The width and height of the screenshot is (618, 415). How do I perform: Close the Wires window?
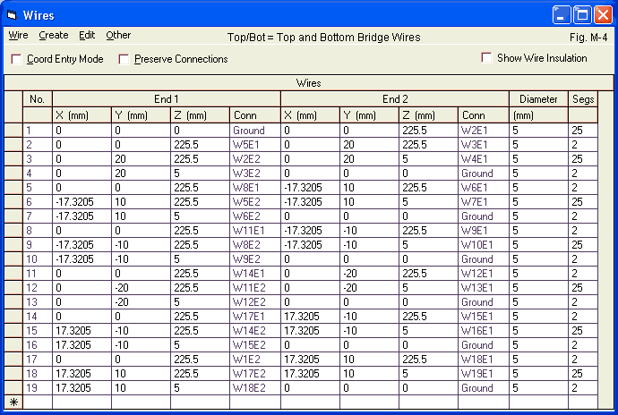click(x=602, y=14)
